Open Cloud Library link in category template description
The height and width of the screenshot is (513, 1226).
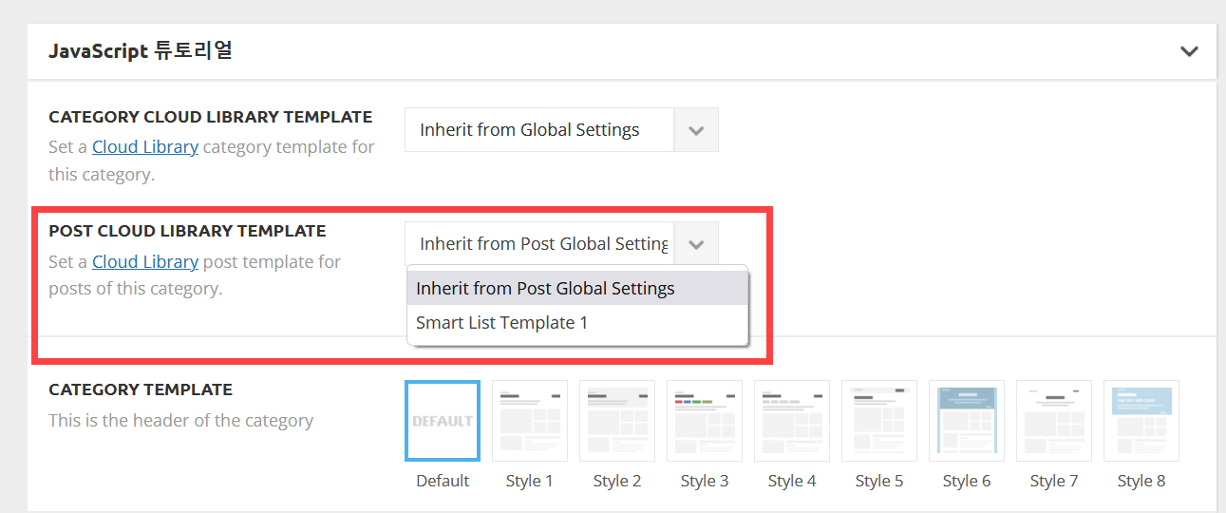[145, 146]
